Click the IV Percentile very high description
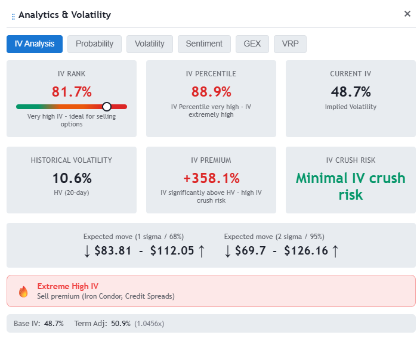 click(211, 110)
